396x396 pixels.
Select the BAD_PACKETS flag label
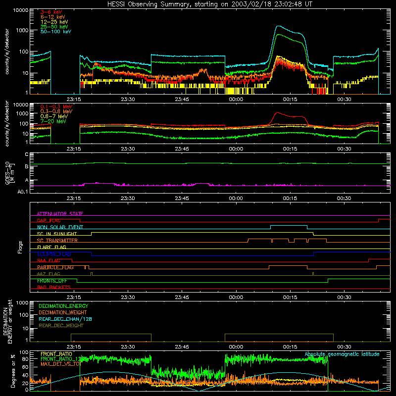pyautogui.click(x=54, y=287)
